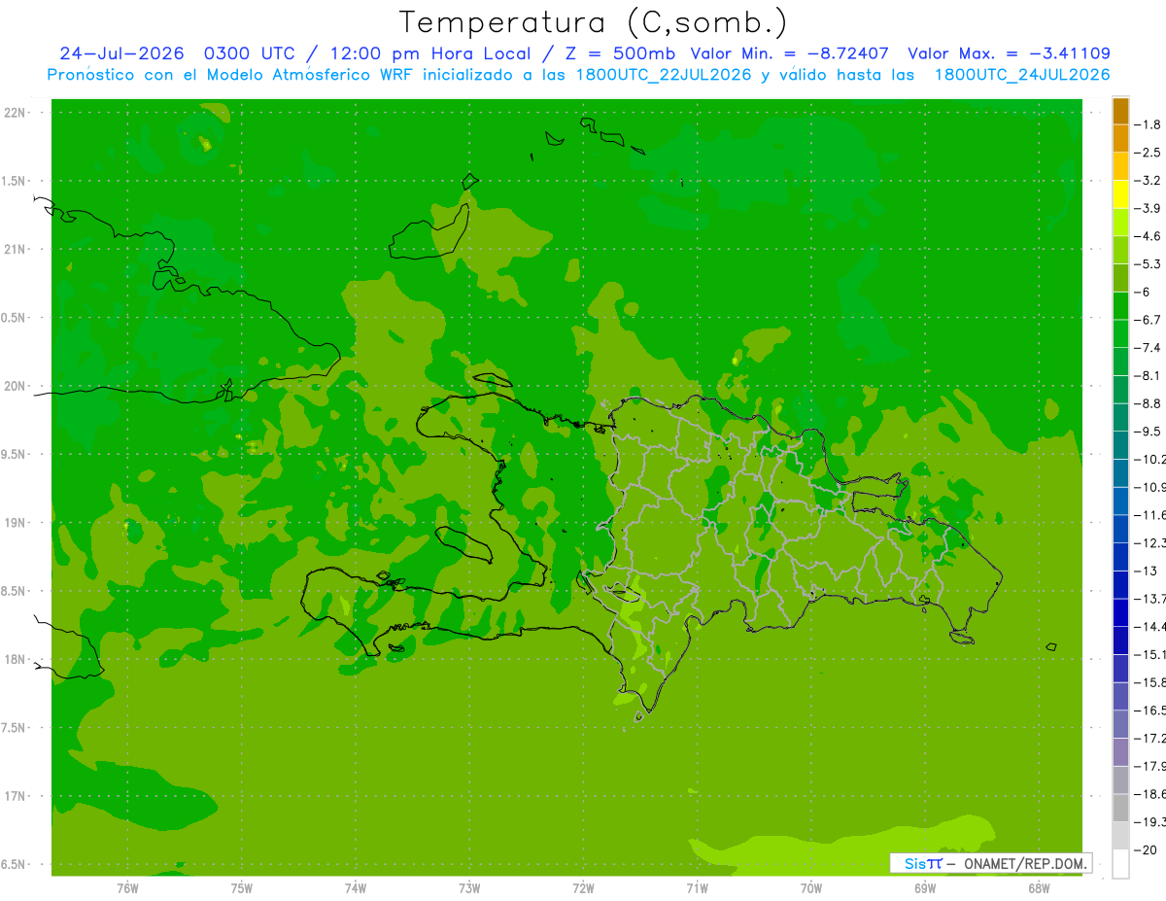The image size is (1166, 901).
Task: Click the -3.9 colorbar label
Action: coord(1147,208)
